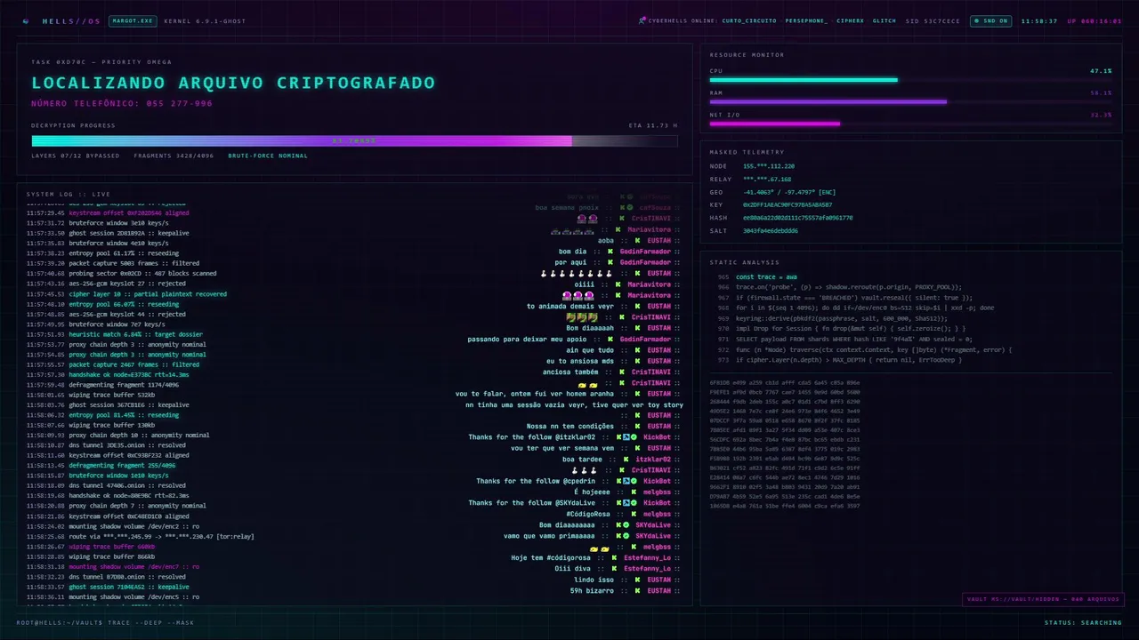This screenshot has height=640, width=1139.
Task: Click the GEO coordinates value
Action: point(789,192)
